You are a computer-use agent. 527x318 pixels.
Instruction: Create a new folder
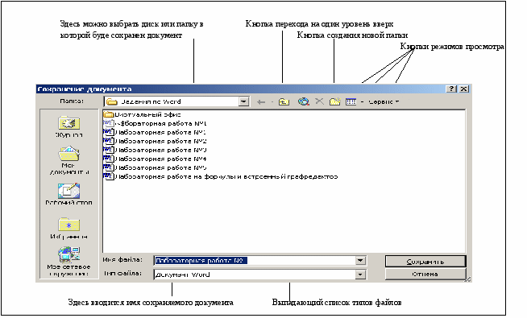point(334,101)
